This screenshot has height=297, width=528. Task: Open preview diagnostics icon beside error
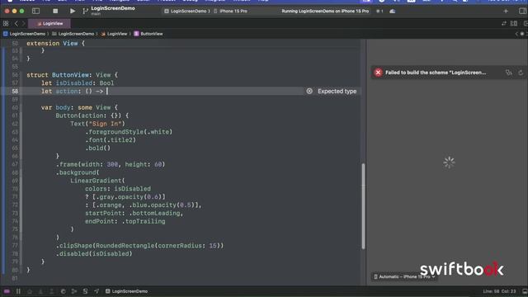click(x=508, y=73)
